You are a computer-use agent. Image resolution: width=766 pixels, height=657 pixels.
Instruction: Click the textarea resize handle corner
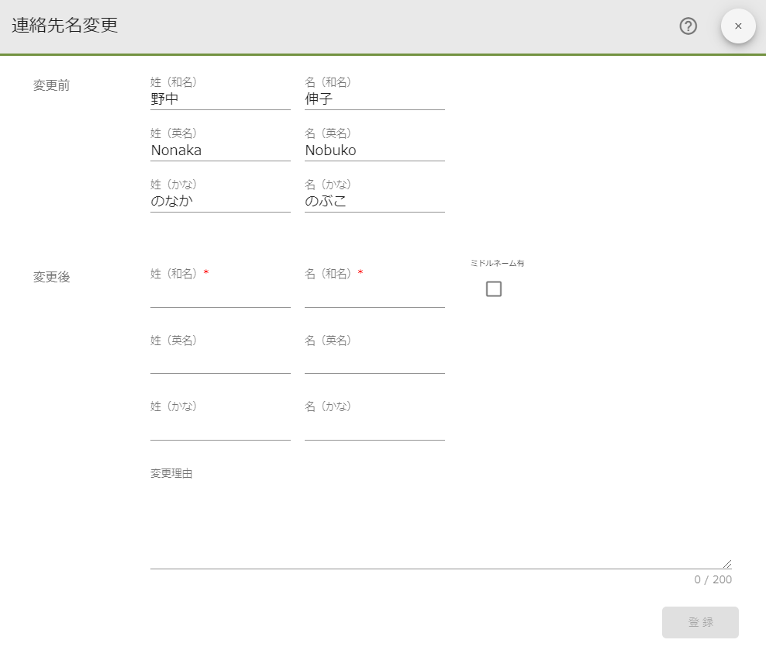pyautogui.click(x=726, y=562)
